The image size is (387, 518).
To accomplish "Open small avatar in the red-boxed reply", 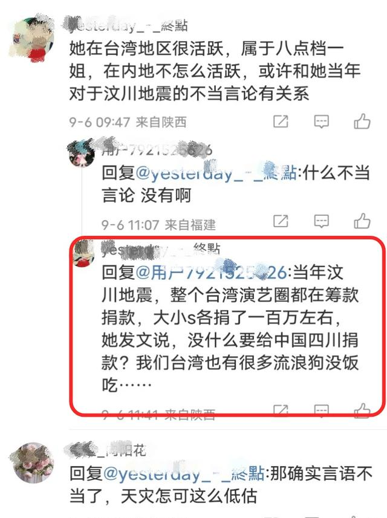I will pyautogui.click(x=83, y=254).
